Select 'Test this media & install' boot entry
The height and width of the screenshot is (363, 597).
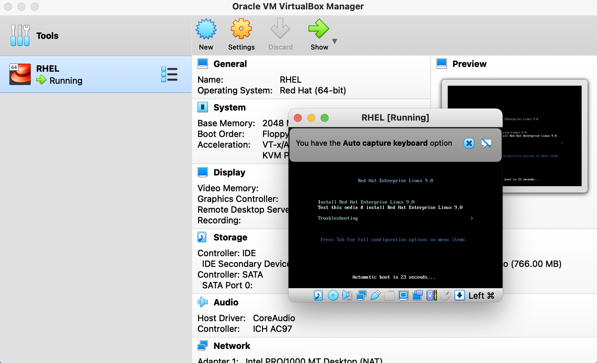coord(390,207)
